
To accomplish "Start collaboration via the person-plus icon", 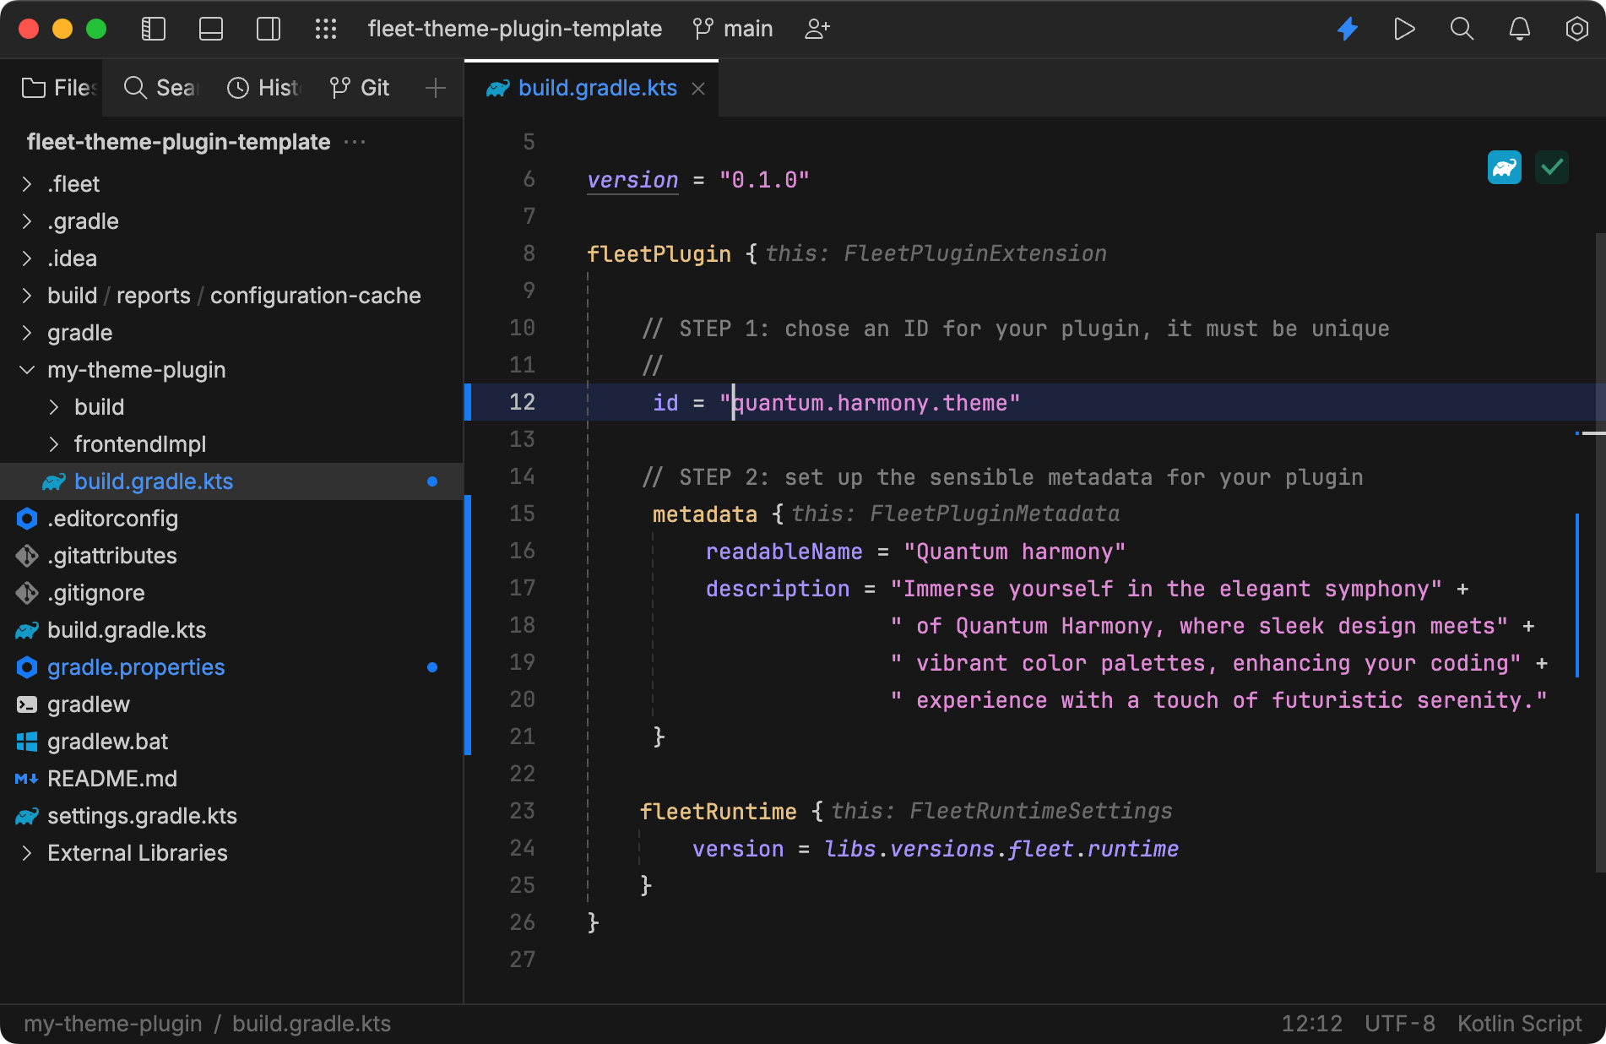I will click(816, 28).
